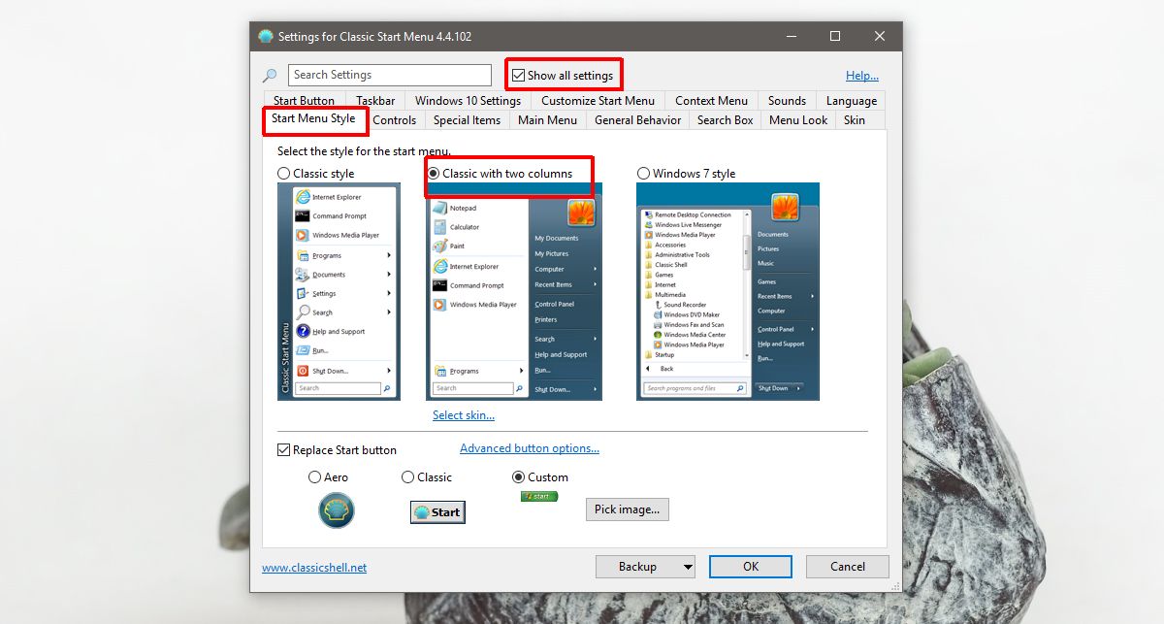Switch to the Taskbar tab
This screenshot has height=624, width=1164.
point(375,101)
